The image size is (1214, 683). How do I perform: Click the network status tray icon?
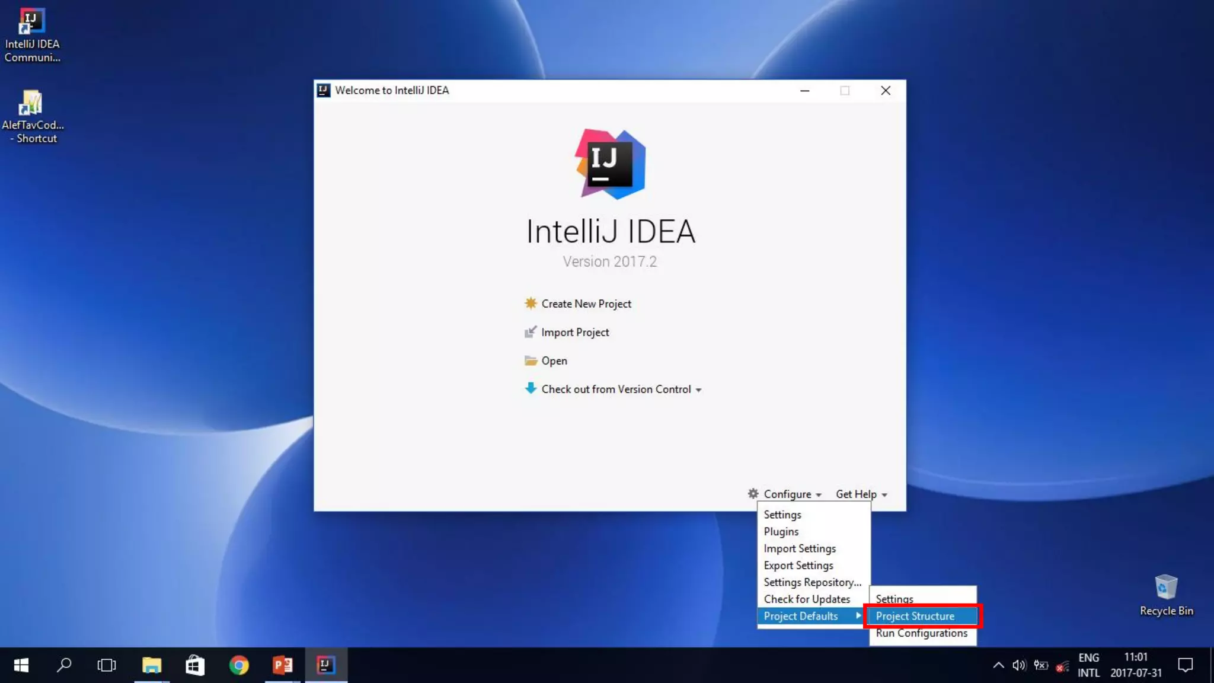coord(1062,666)
